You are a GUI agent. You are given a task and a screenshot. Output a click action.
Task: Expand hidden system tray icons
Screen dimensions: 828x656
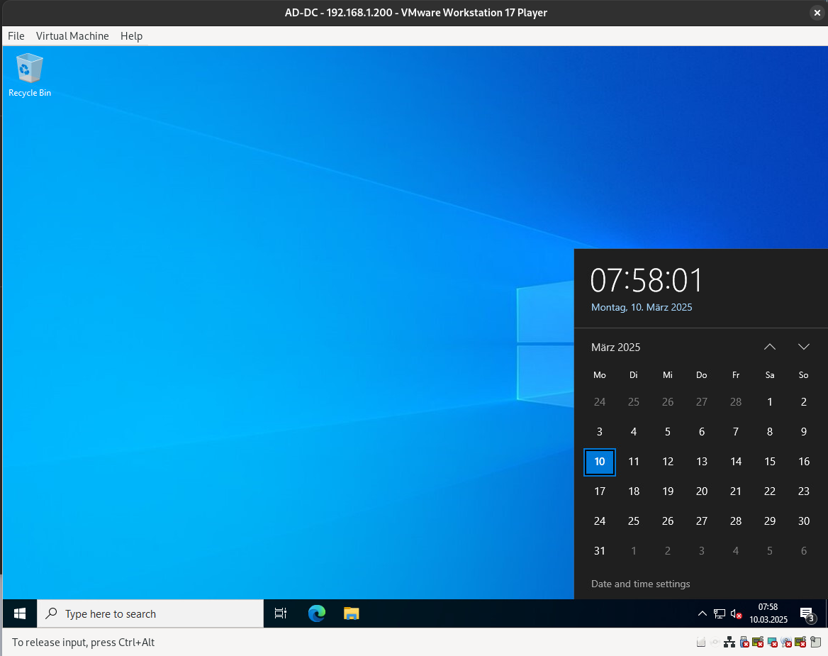click(703, 614)
